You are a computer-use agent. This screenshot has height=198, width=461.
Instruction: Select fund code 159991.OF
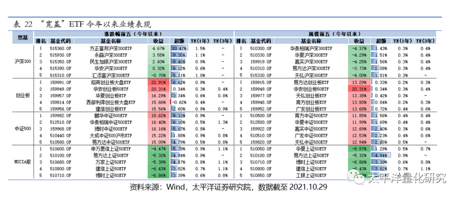tap(60, 82)
